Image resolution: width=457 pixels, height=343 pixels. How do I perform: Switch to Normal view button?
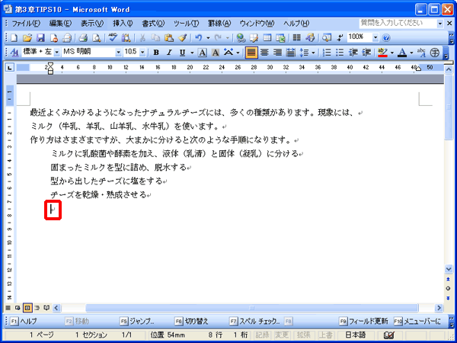click(8, 307)
